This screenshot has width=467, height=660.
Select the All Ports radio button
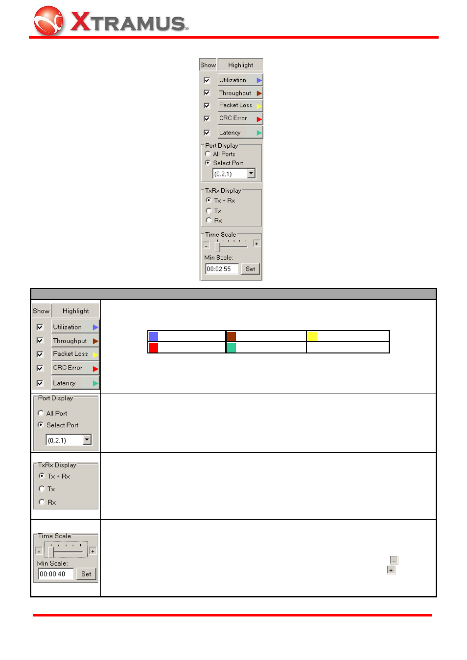point(208,154)
